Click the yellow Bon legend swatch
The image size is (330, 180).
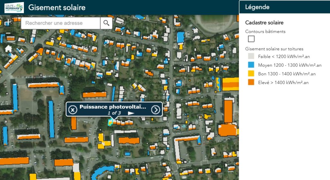(x=251, y=73)
